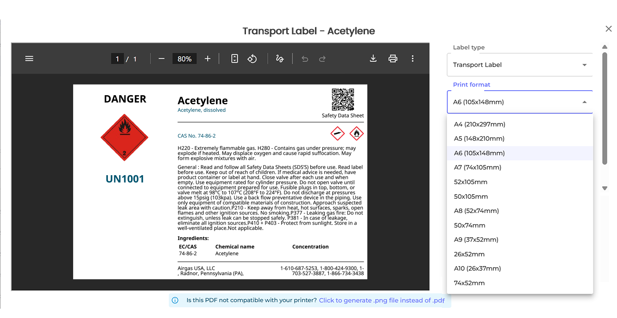This screenshot has width=617, height=318.
Task: Zoom out using the minus icon
Action: [x=161, y=59]
